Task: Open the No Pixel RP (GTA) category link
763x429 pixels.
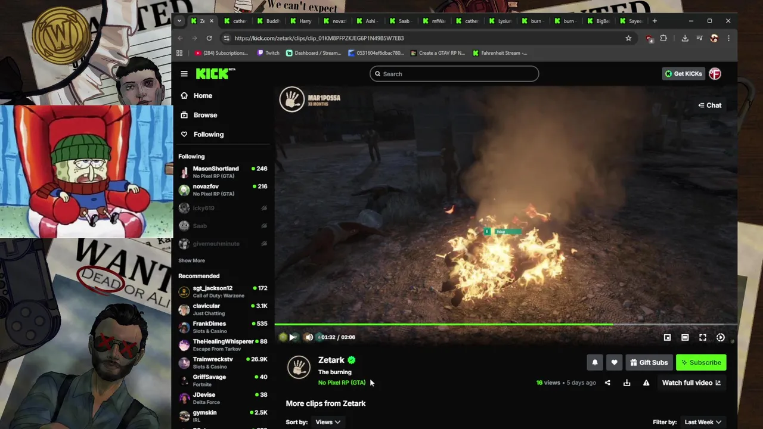Action: tap(342, 383)
